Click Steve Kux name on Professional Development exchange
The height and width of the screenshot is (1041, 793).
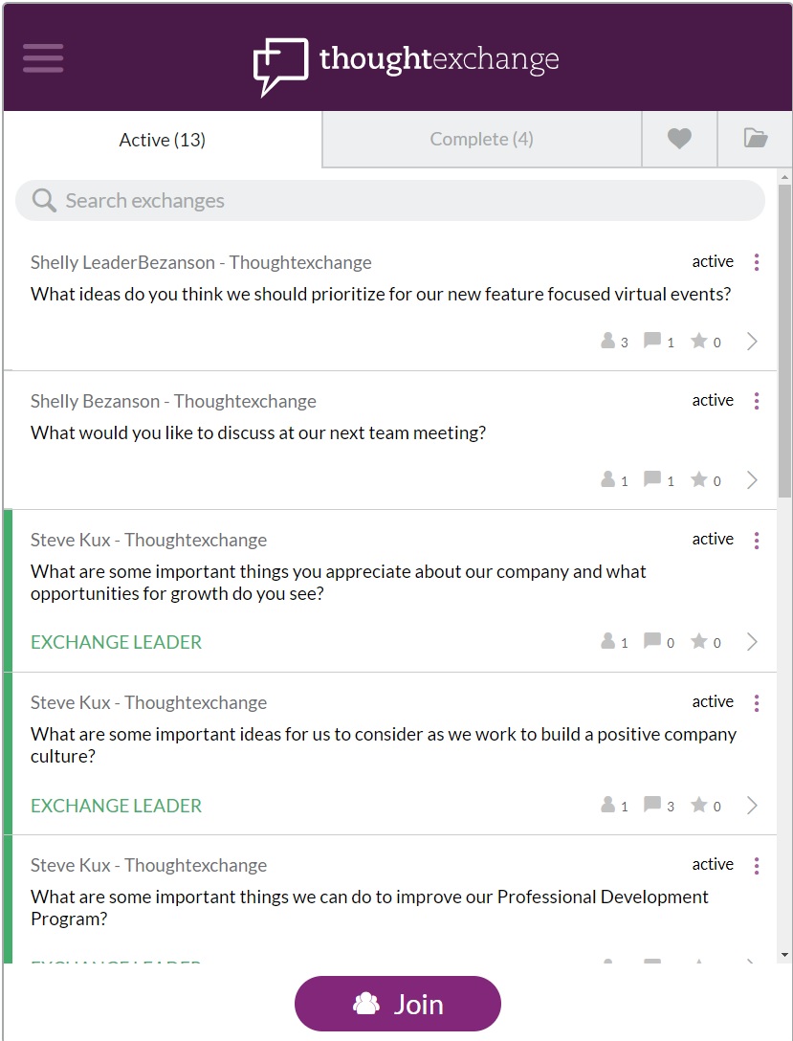point(148,865)
